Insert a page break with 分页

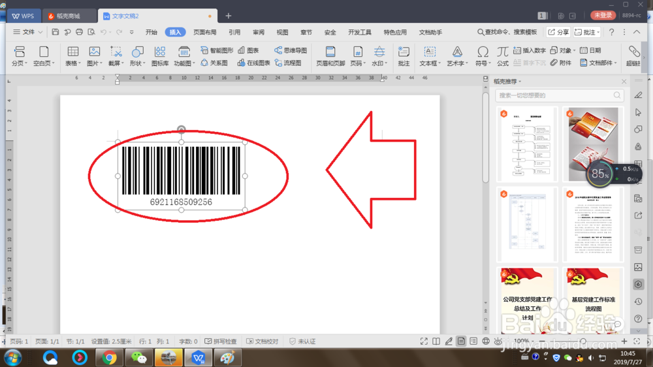tap(19, 56)
